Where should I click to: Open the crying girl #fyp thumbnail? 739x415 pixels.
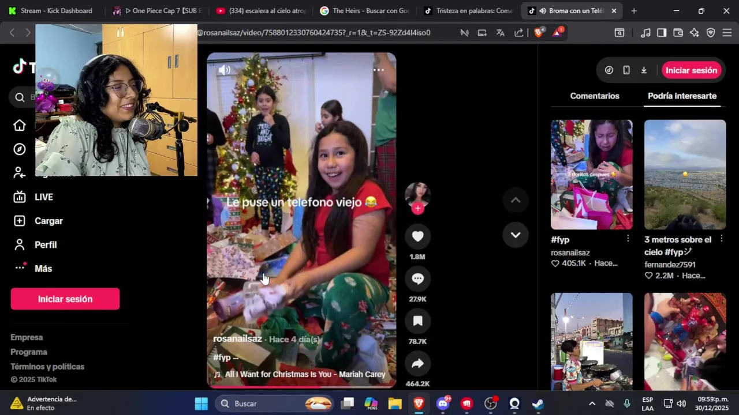pos(591,175)
